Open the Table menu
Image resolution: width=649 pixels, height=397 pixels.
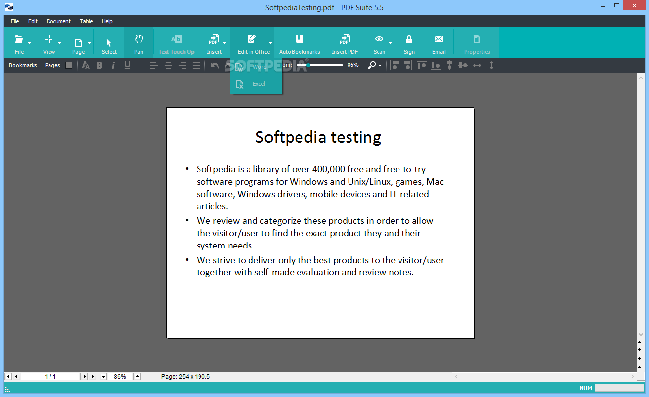86,21
